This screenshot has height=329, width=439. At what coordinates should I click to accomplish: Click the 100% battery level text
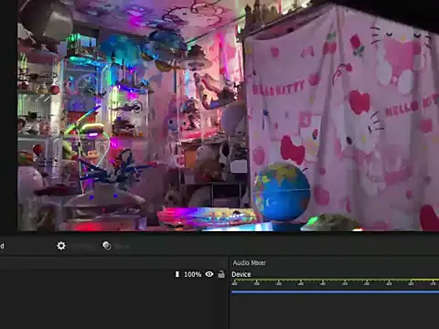point(192,274)
